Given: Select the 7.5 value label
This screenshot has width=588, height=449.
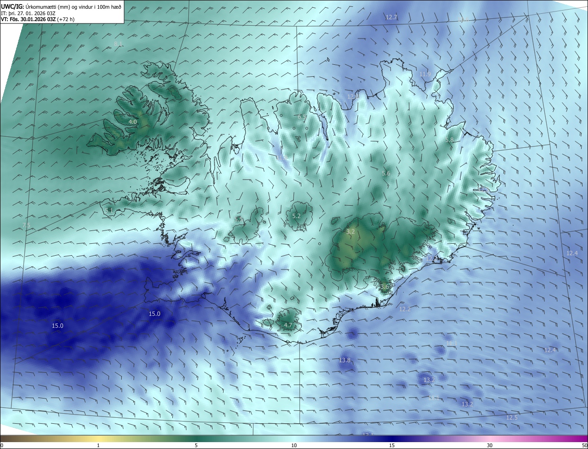Looking at the screenshot, I should coord(26,225).
